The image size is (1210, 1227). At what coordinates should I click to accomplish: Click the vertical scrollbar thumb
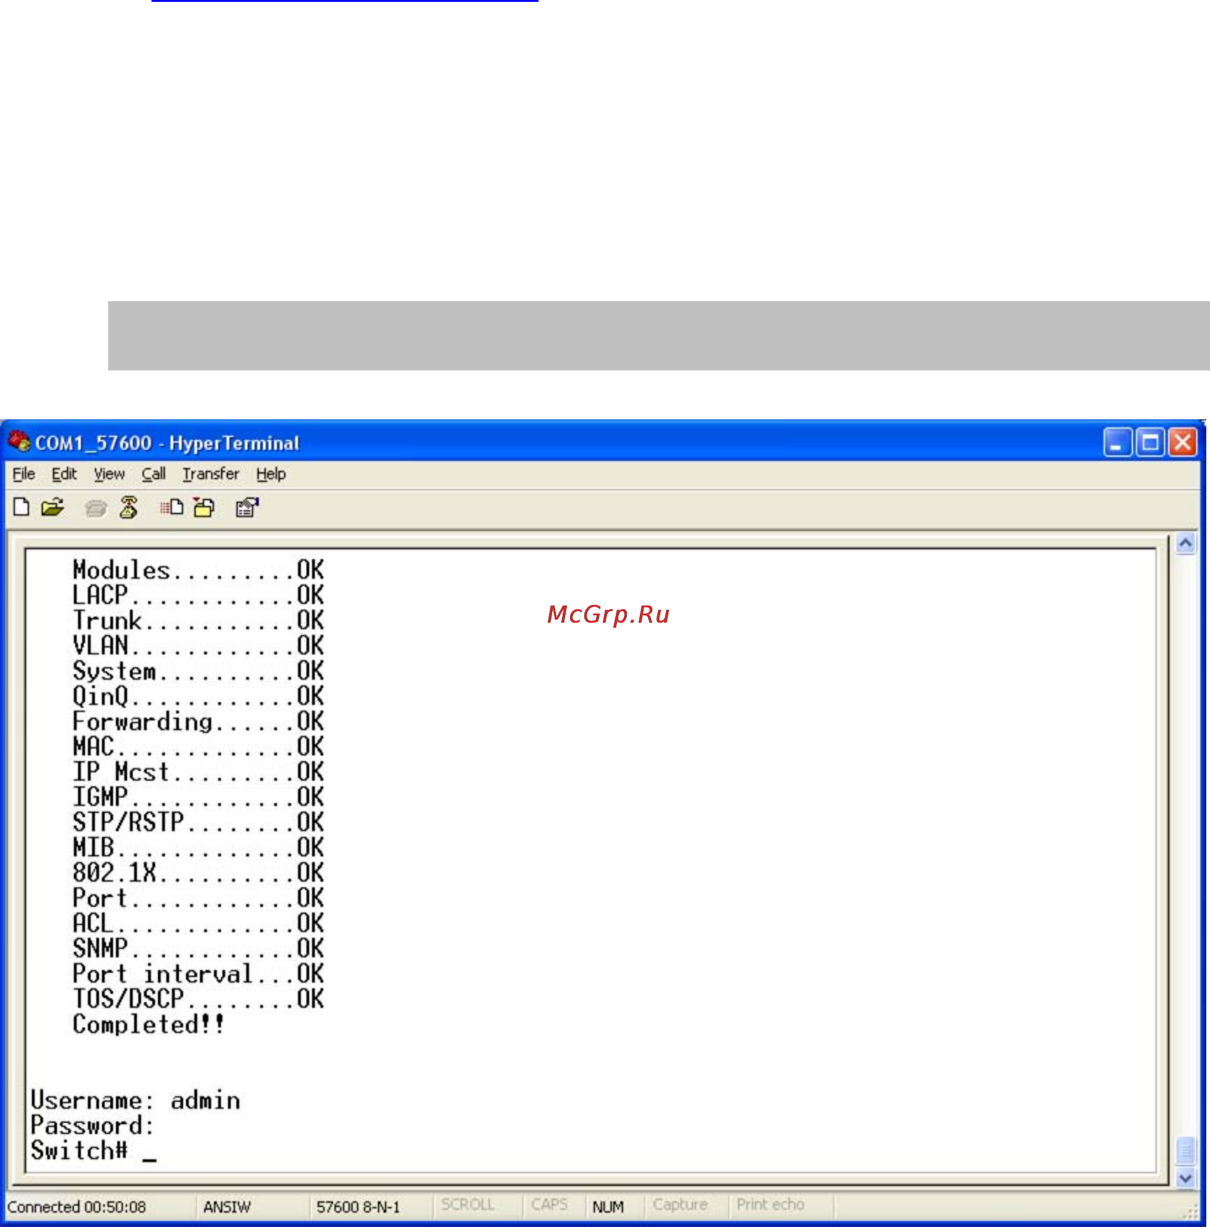coord(1185,1150)
